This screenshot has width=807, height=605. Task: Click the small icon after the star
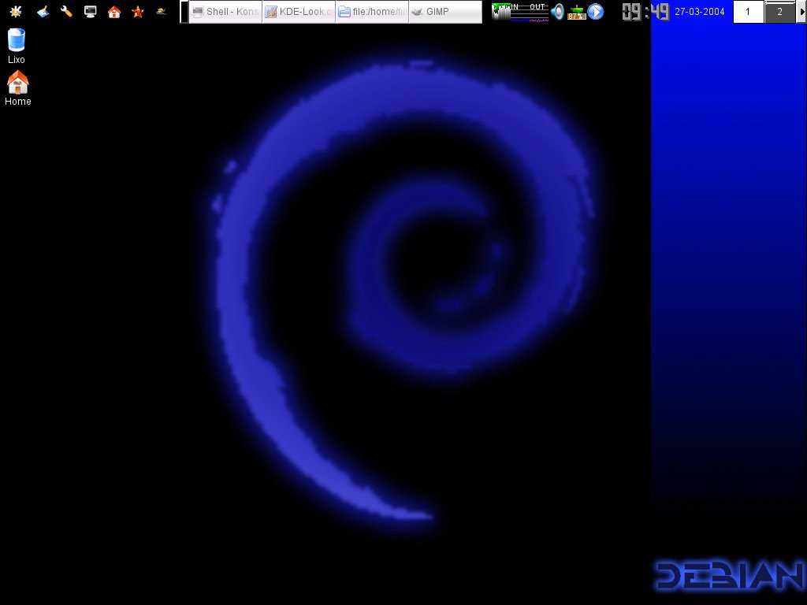tap(161, 11)
